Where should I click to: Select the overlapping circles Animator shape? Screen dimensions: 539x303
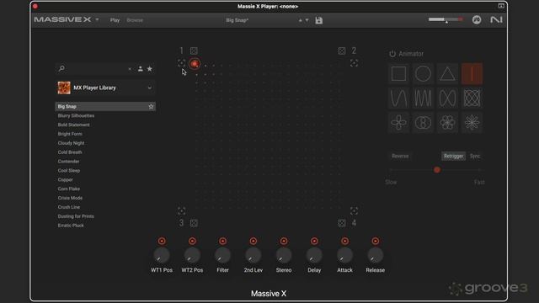pyautogui.click(x=423, y=122)
